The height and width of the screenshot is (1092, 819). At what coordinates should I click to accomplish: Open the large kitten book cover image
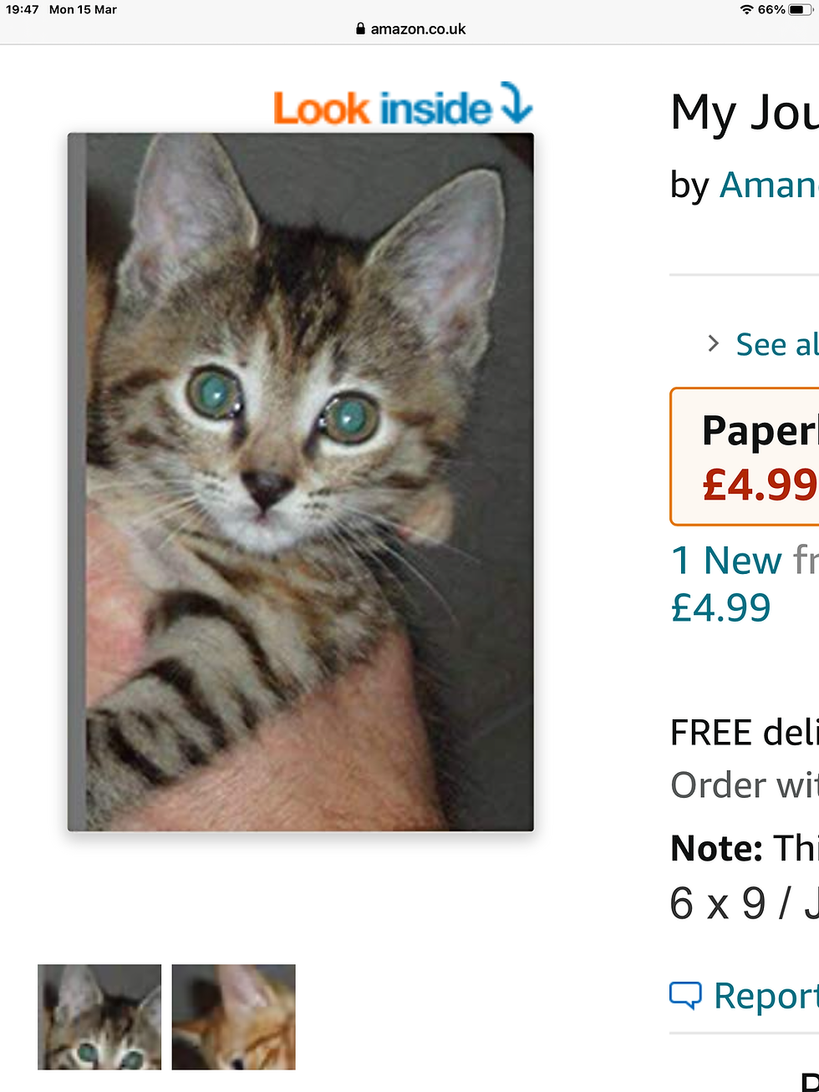point(301,481)
